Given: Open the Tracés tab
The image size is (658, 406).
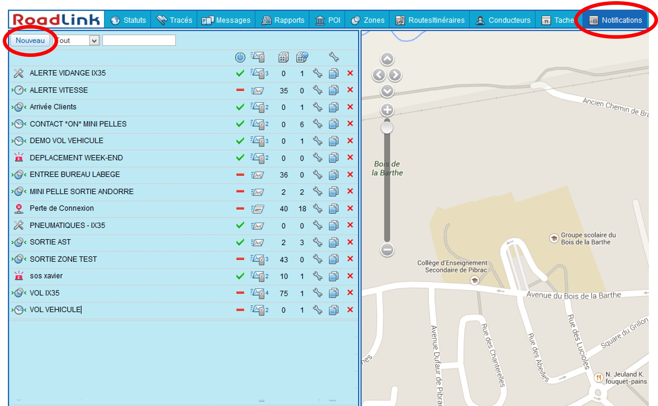Looking at the screenshot, I should [x=174, y=20].
